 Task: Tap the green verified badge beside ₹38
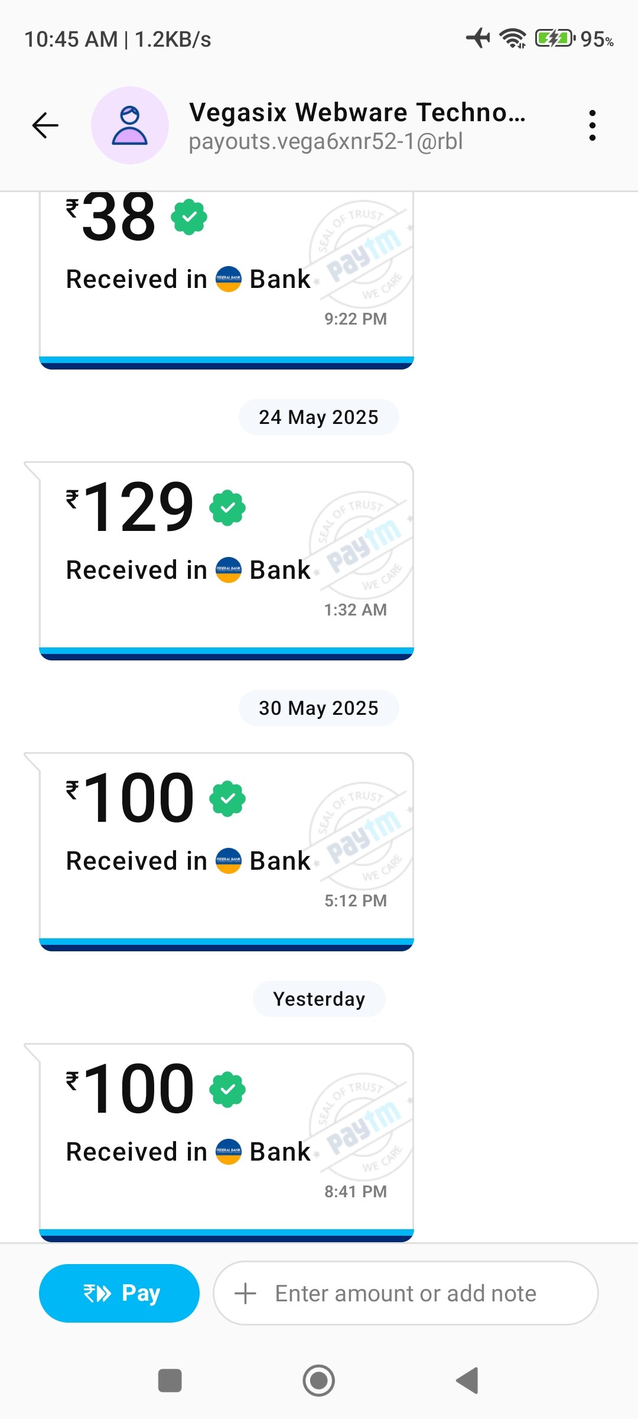coord(189,218)
